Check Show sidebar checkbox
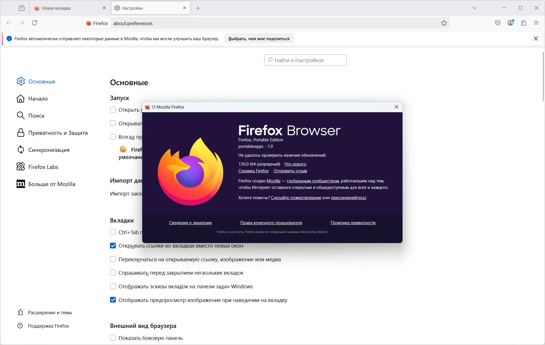This screenshot has width=545, height=345. [x=113, y=338]
